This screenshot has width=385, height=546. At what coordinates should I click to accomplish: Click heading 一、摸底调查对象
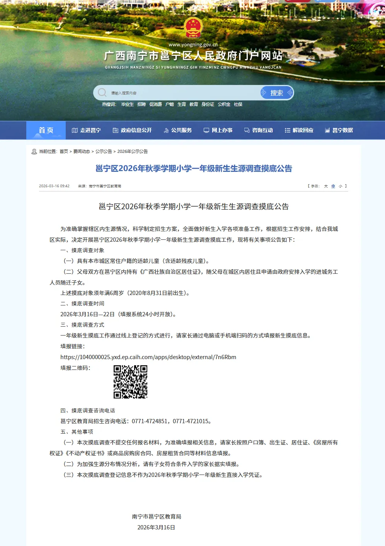point(82,250)
